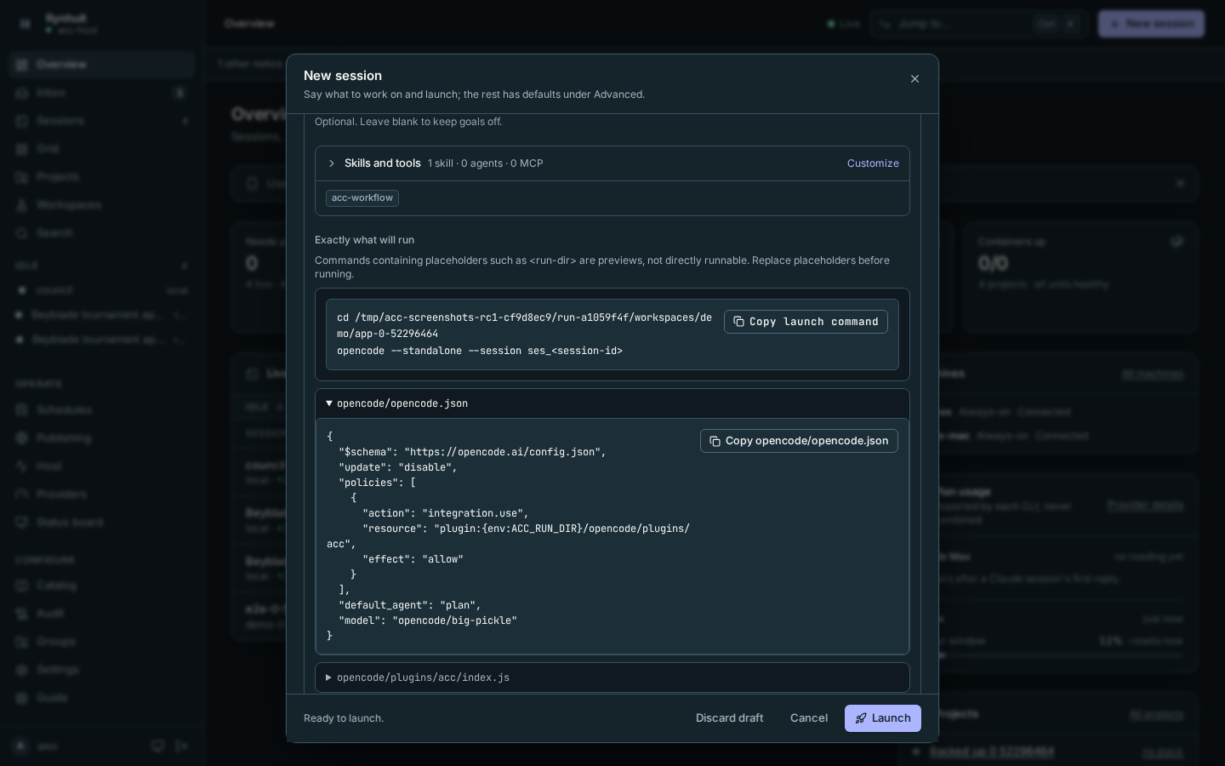Open Settings gear icon in background sidebar
This screenshot has height=766, width=1225.
tap(23, 670)
